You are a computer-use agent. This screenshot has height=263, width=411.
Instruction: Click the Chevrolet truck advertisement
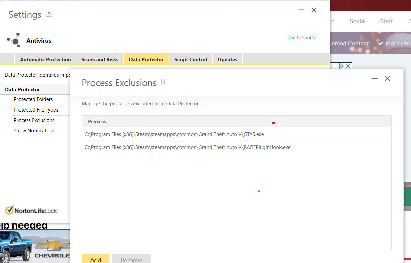(35, 246)
